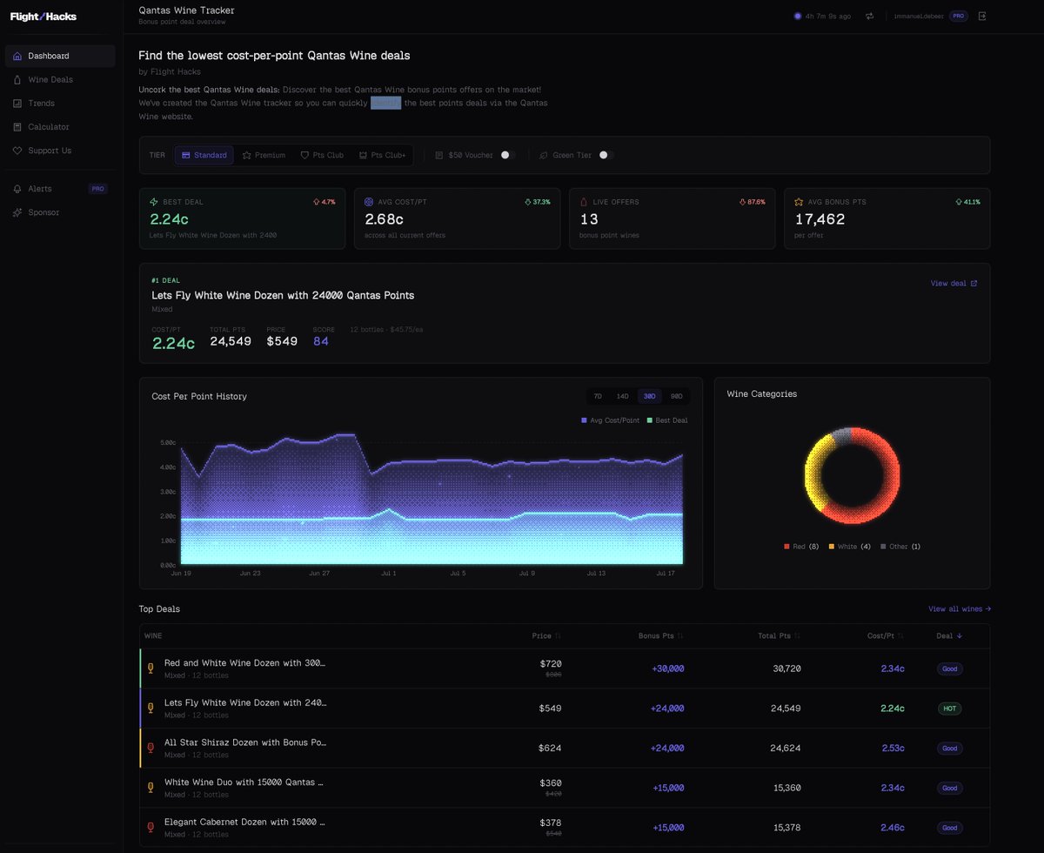Select the Pts Club tier
The width and height of the screenshot is (1044, 853).
[322, 155]
